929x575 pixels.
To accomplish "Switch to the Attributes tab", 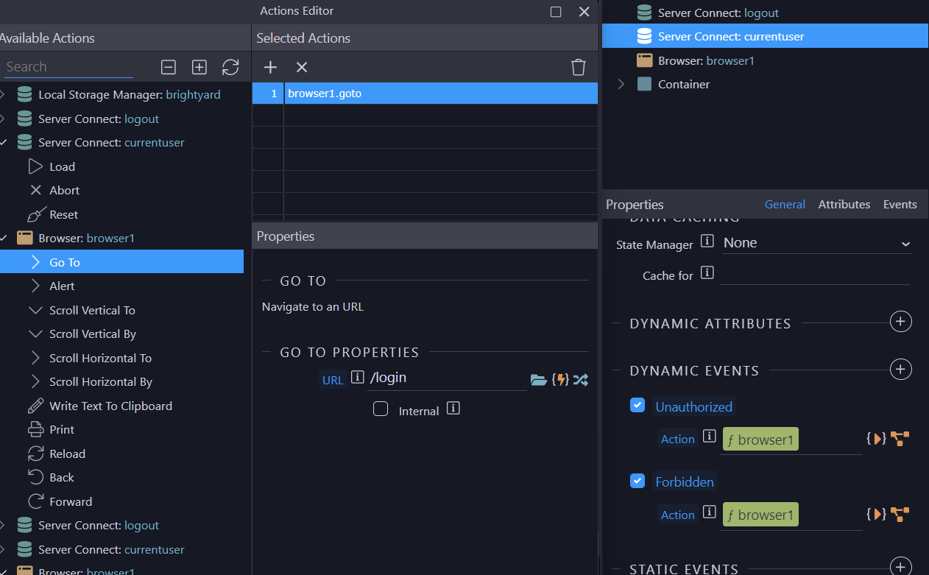I will coord(844,204).
